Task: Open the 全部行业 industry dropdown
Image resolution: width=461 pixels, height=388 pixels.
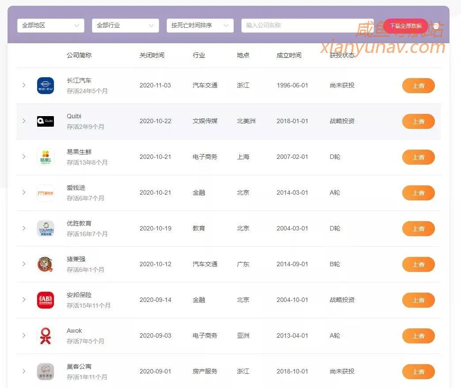Action: click(x=125, y=25)
